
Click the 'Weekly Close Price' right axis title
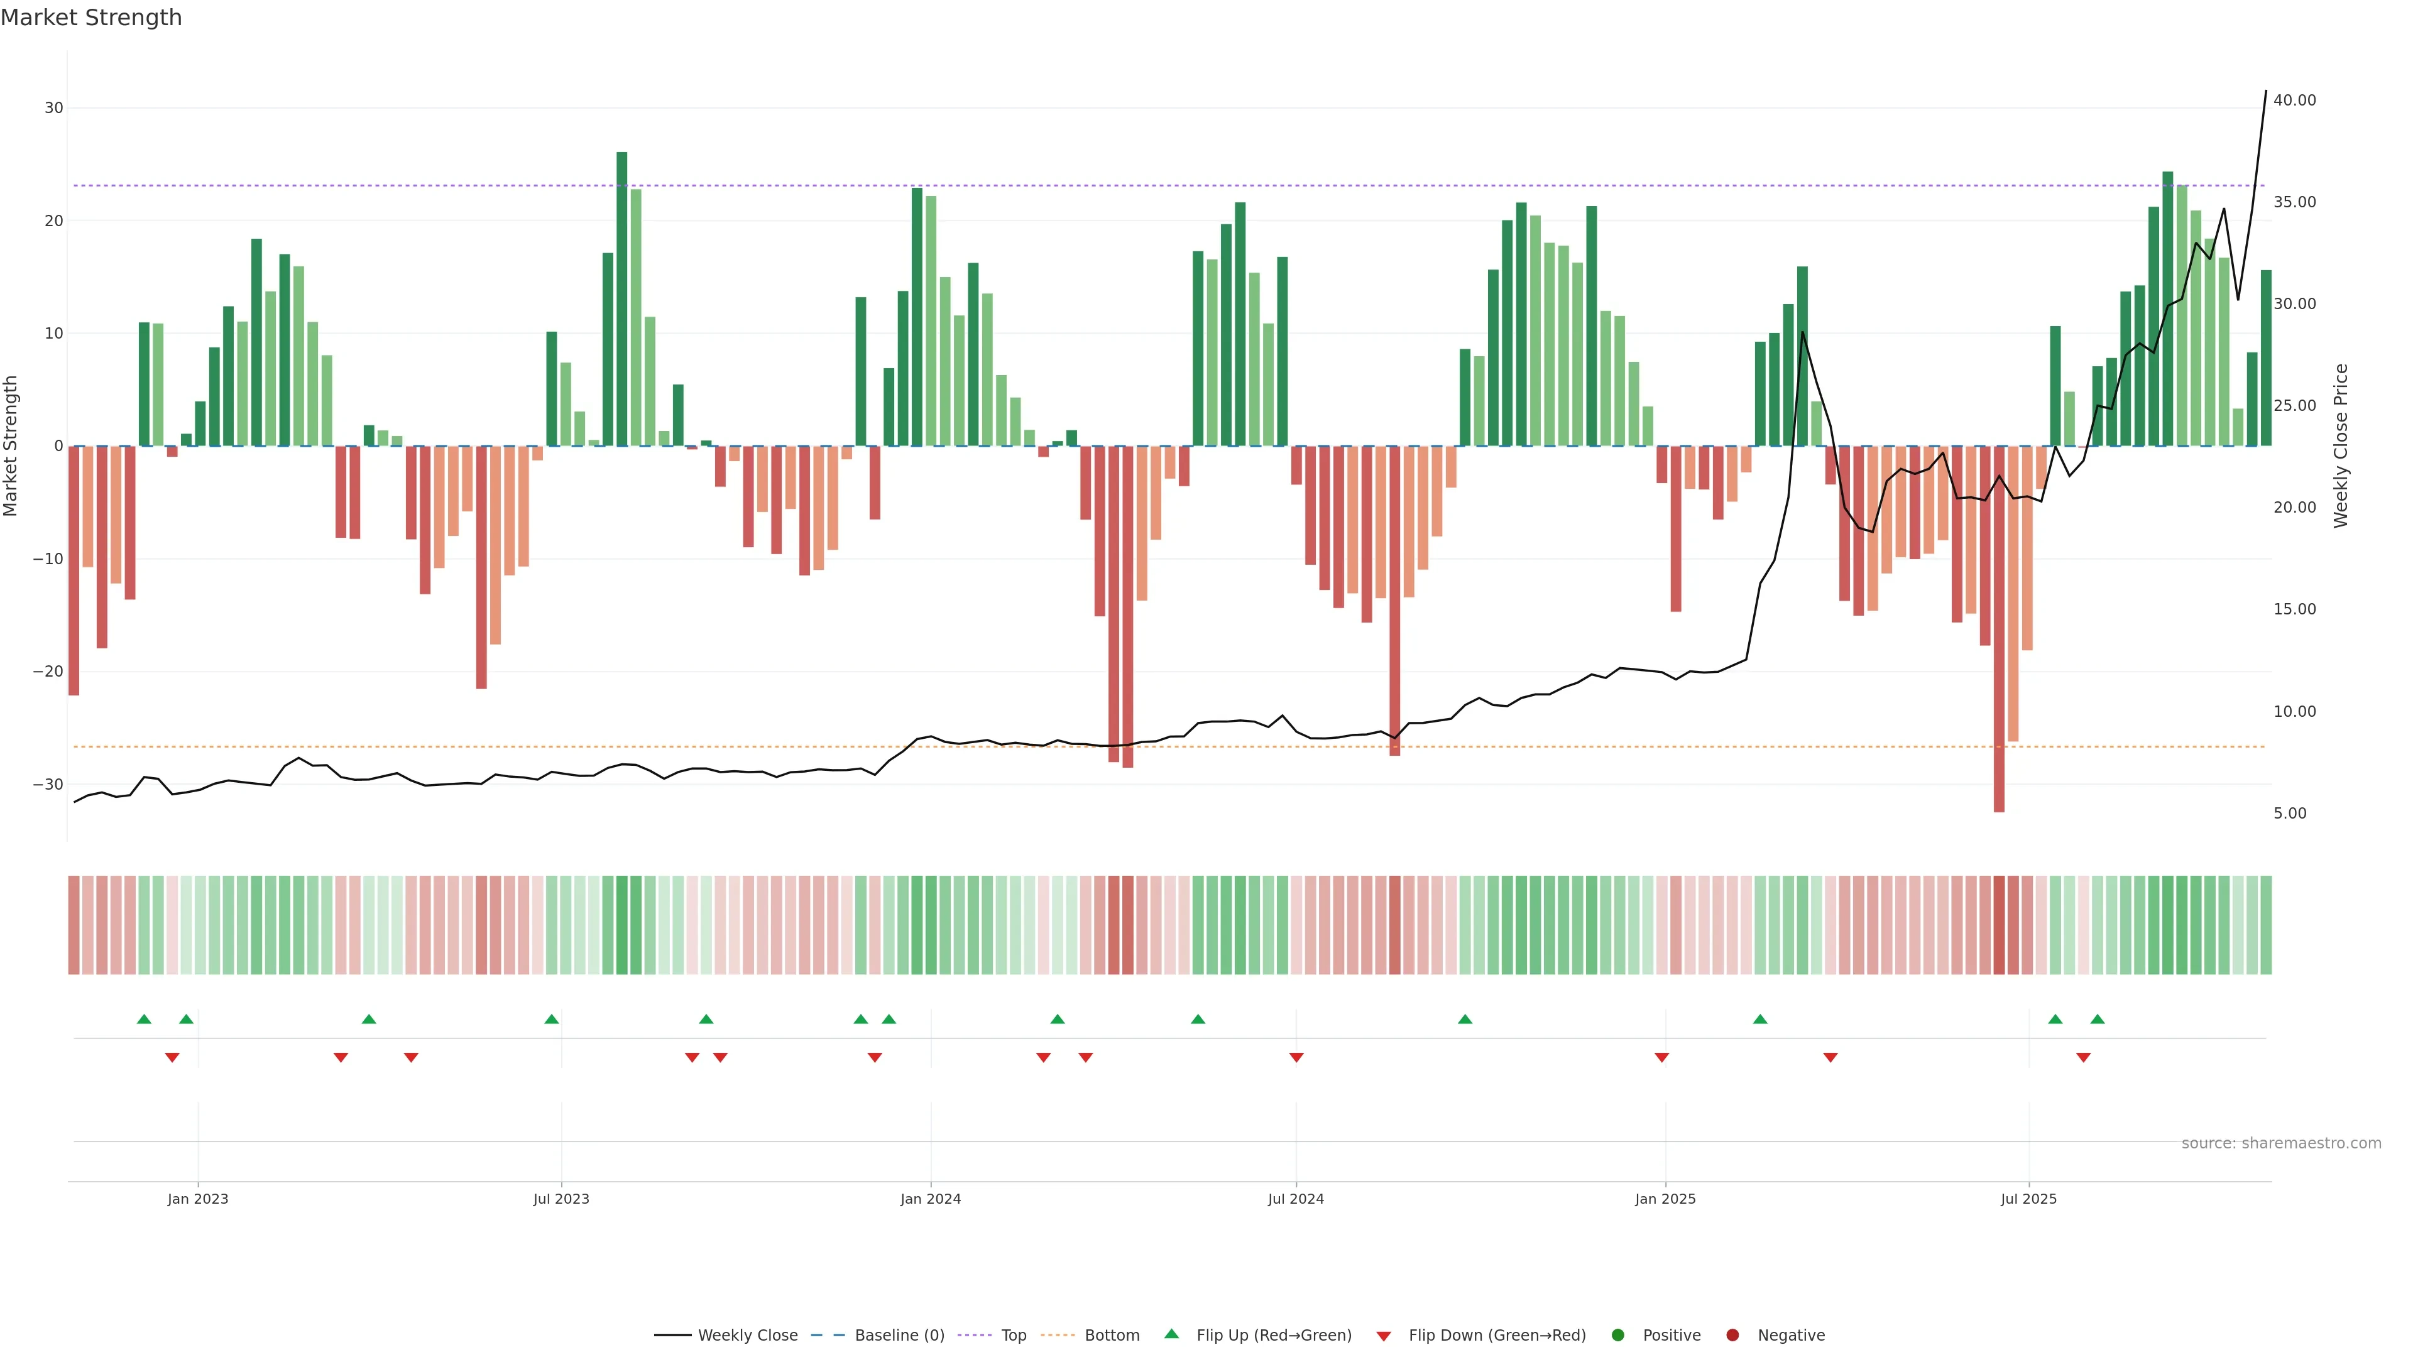tap(2341, 446)
